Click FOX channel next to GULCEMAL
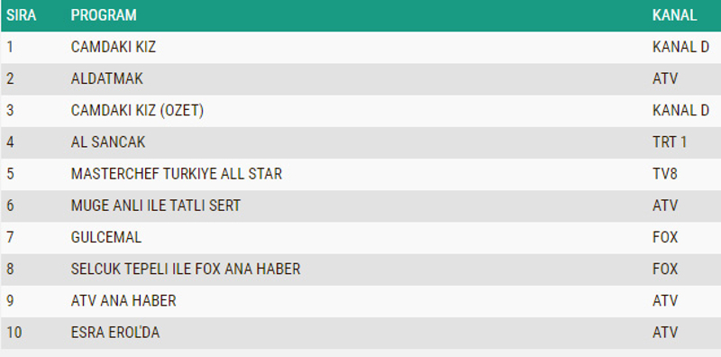 (665, 237)
